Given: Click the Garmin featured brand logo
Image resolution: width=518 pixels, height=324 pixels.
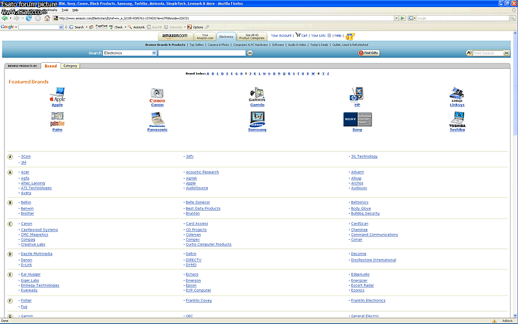Looking at the screenshot, I should tap(257, 95).
